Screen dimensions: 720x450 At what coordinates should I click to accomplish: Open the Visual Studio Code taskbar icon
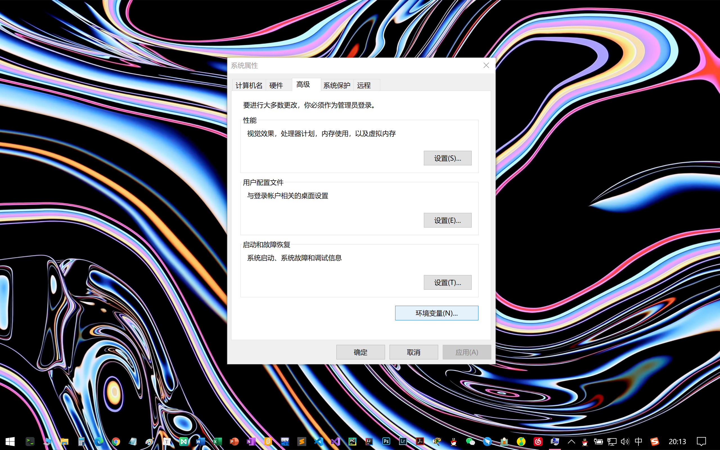318,441
